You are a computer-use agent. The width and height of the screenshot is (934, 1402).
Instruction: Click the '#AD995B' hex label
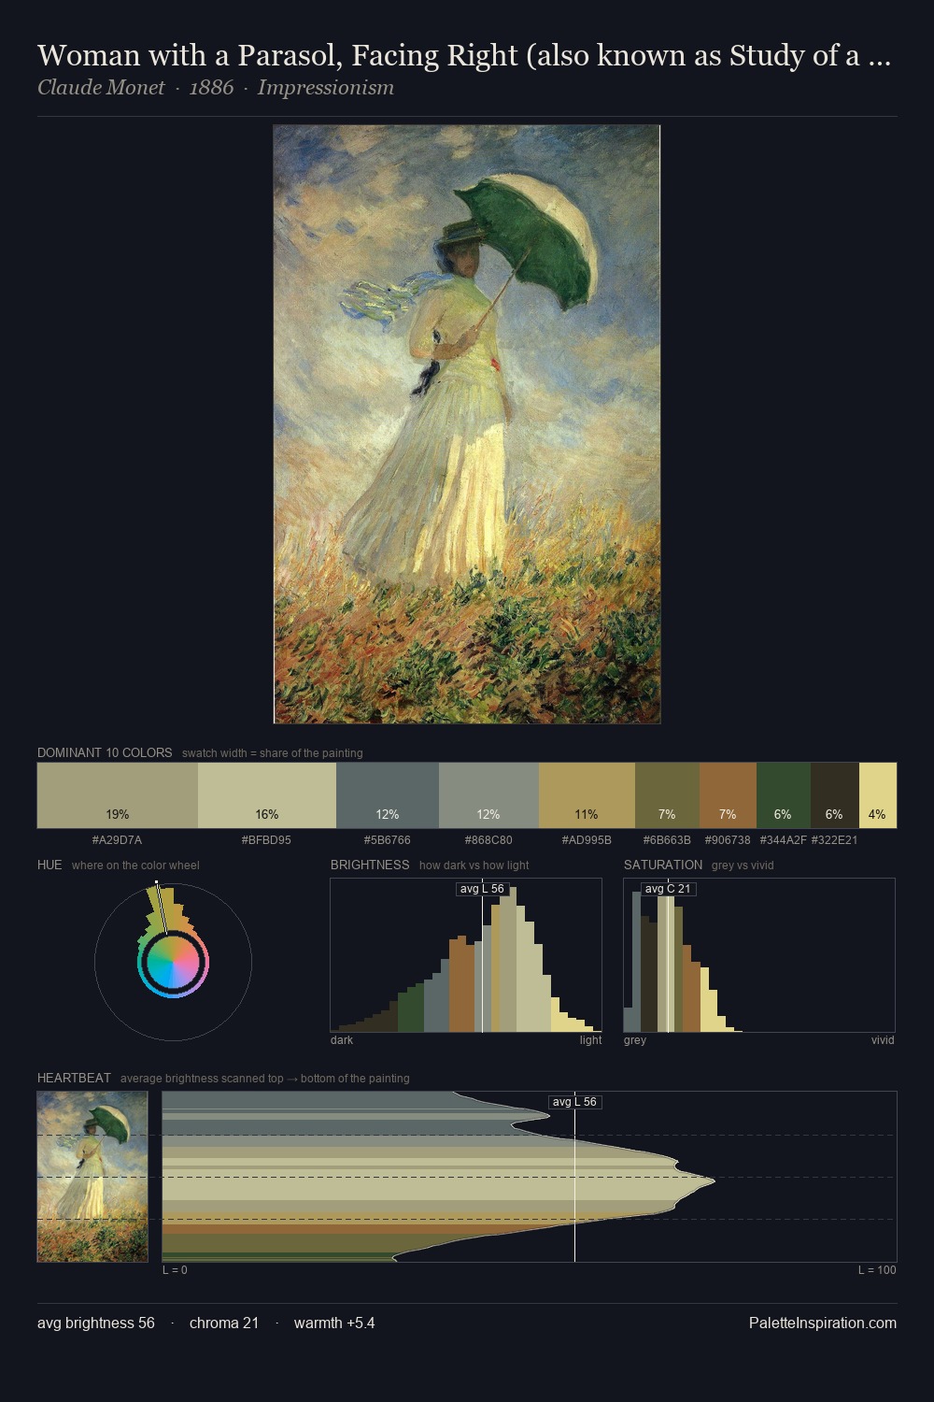tap(587, 839)
